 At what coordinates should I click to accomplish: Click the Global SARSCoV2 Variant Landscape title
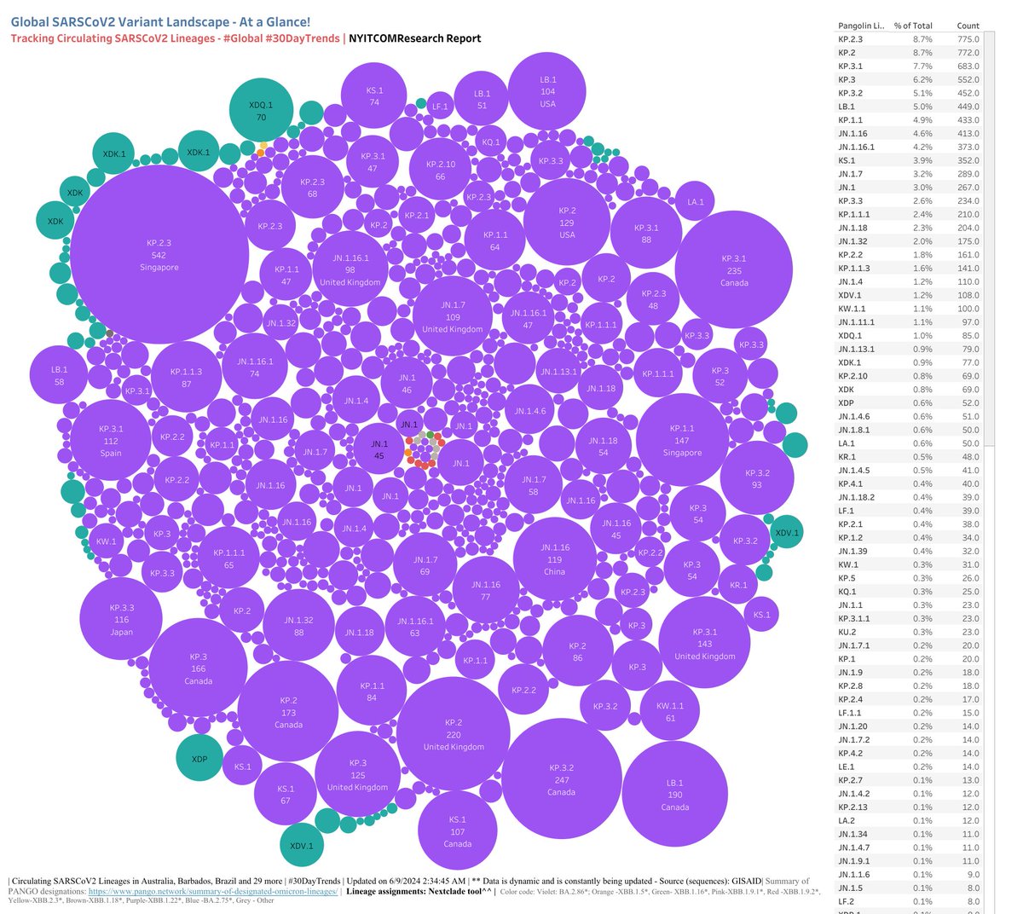[160, 20]
